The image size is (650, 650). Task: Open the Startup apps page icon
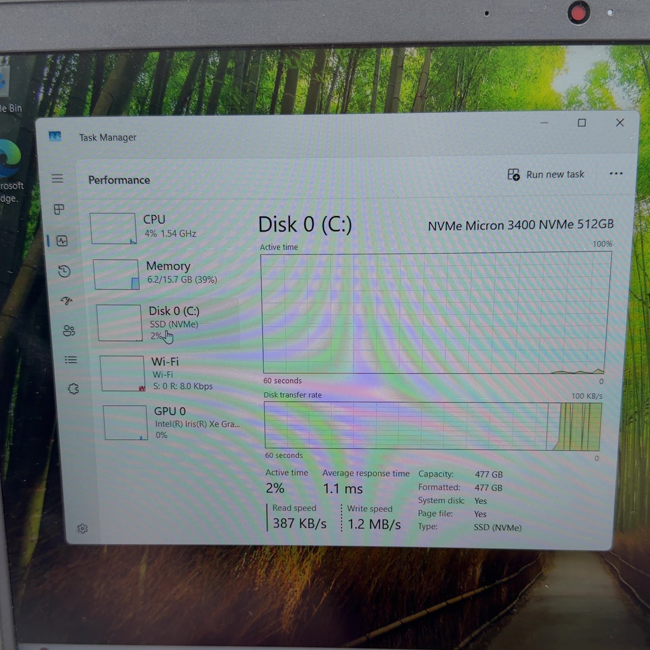point(67,301)
